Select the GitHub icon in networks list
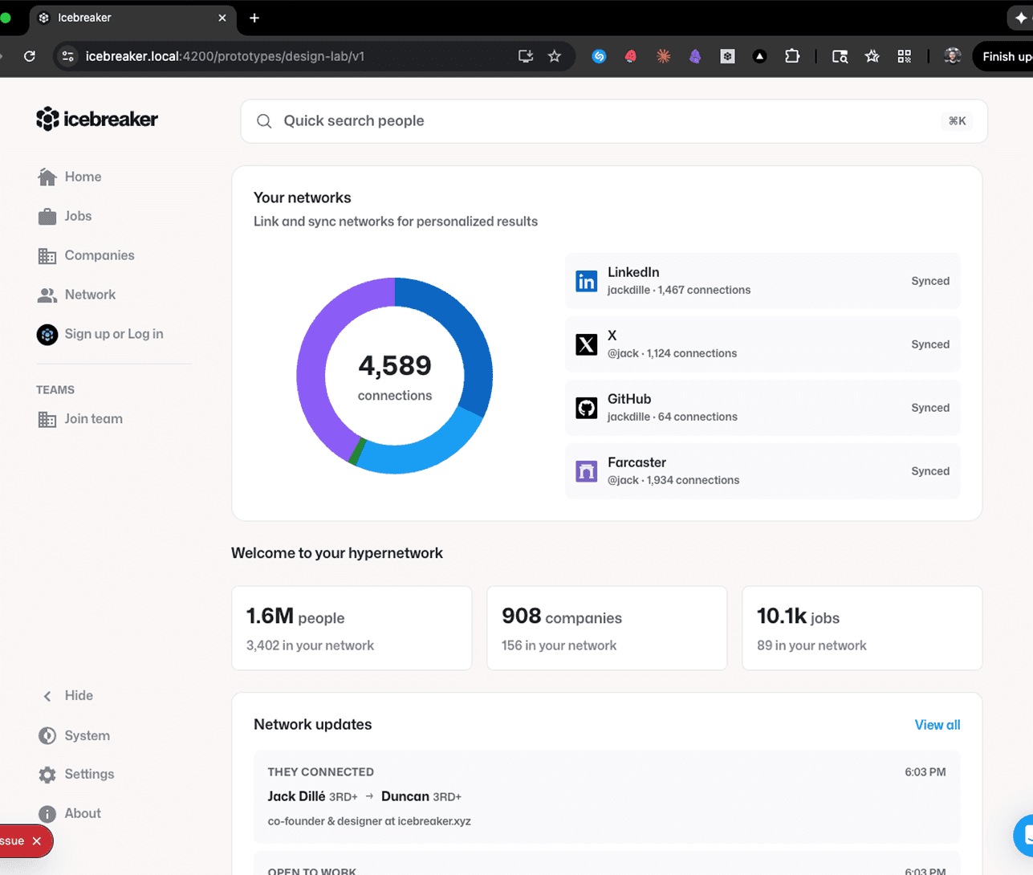The height and width of the screenshot is (875, 1033). [587, 407]
